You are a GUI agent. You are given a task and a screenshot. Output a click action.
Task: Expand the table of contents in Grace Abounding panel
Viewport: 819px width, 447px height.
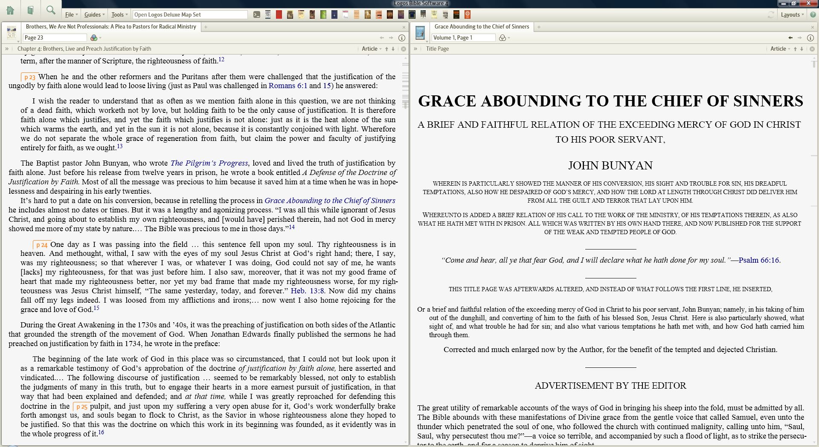[415, 49]
